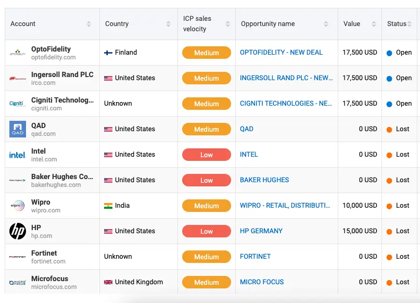Open the MICRO FOCUS opportunity link
Image resolution: width=420 pixels, height=303 pixels.
[x=262, y=282]
